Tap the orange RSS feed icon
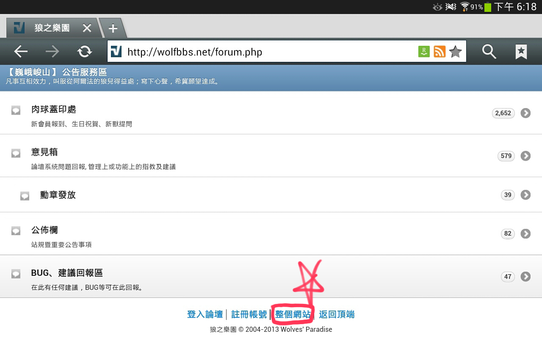542x339 pixels. pyautogui.click(x=440, y=52)
